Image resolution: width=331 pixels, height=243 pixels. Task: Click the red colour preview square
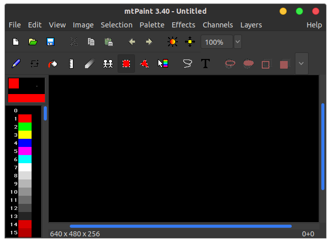[14, 83]
